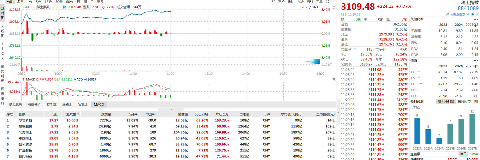This screenshot has height=160, width=480.
Task: Switch to the K线图 sidebar view
Action: pos(3,31)
